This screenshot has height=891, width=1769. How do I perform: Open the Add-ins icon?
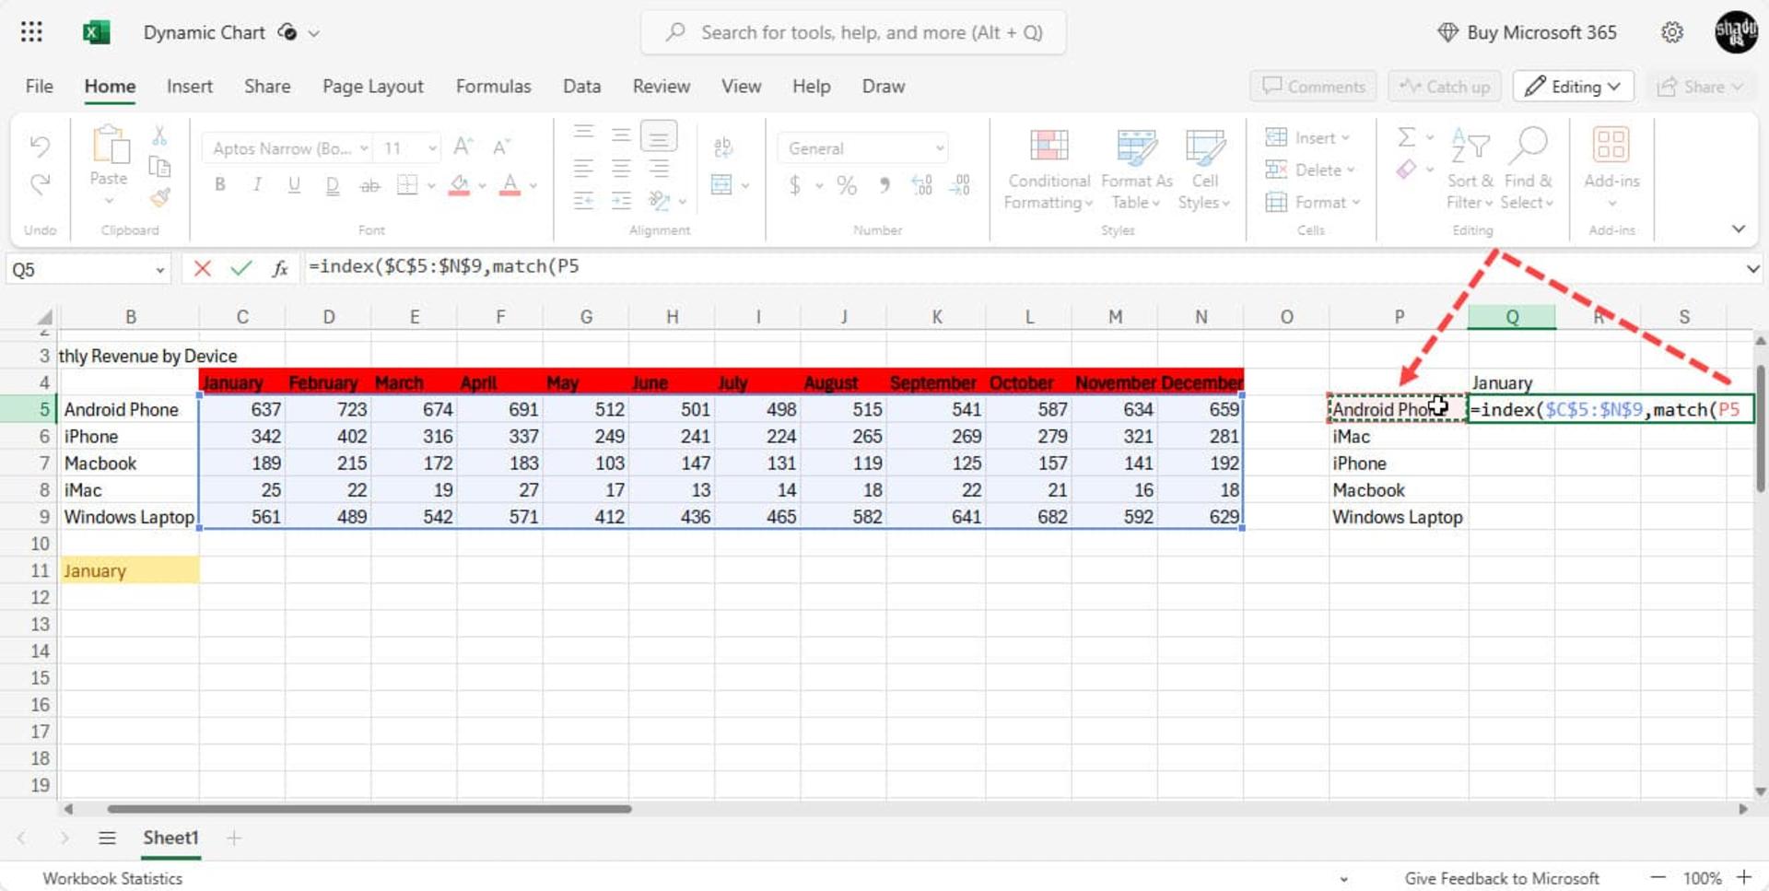click(x=1611, y=146)
